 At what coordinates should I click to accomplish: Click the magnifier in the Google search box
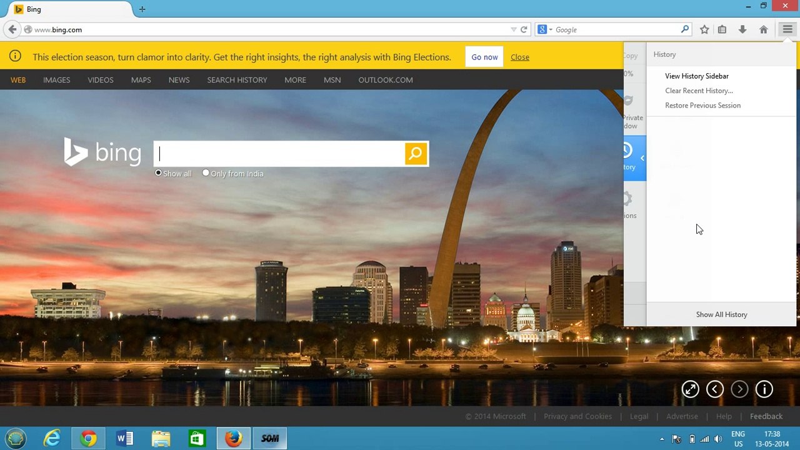tap(685, 29)
